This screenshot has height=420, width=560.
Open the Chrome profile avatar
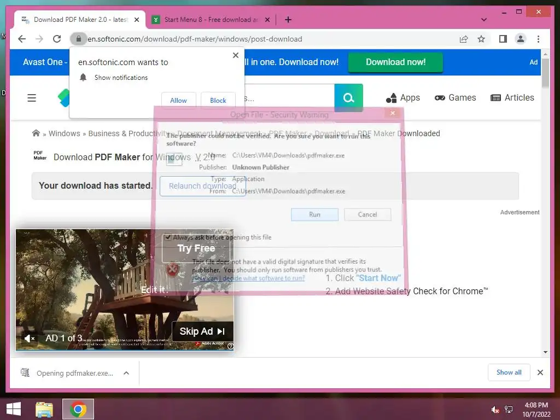pos(521,39)
